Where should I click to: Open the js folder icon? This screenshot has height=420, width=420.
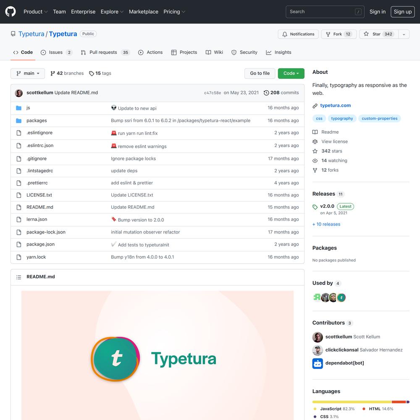point(19,108)
